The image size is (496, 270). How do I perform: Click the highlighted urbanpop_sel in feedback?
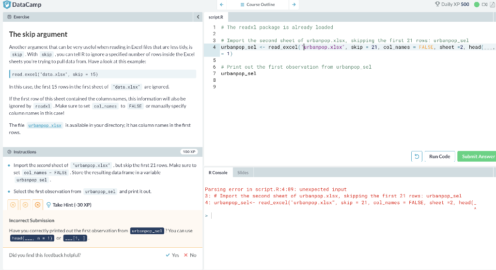[147, 231]
